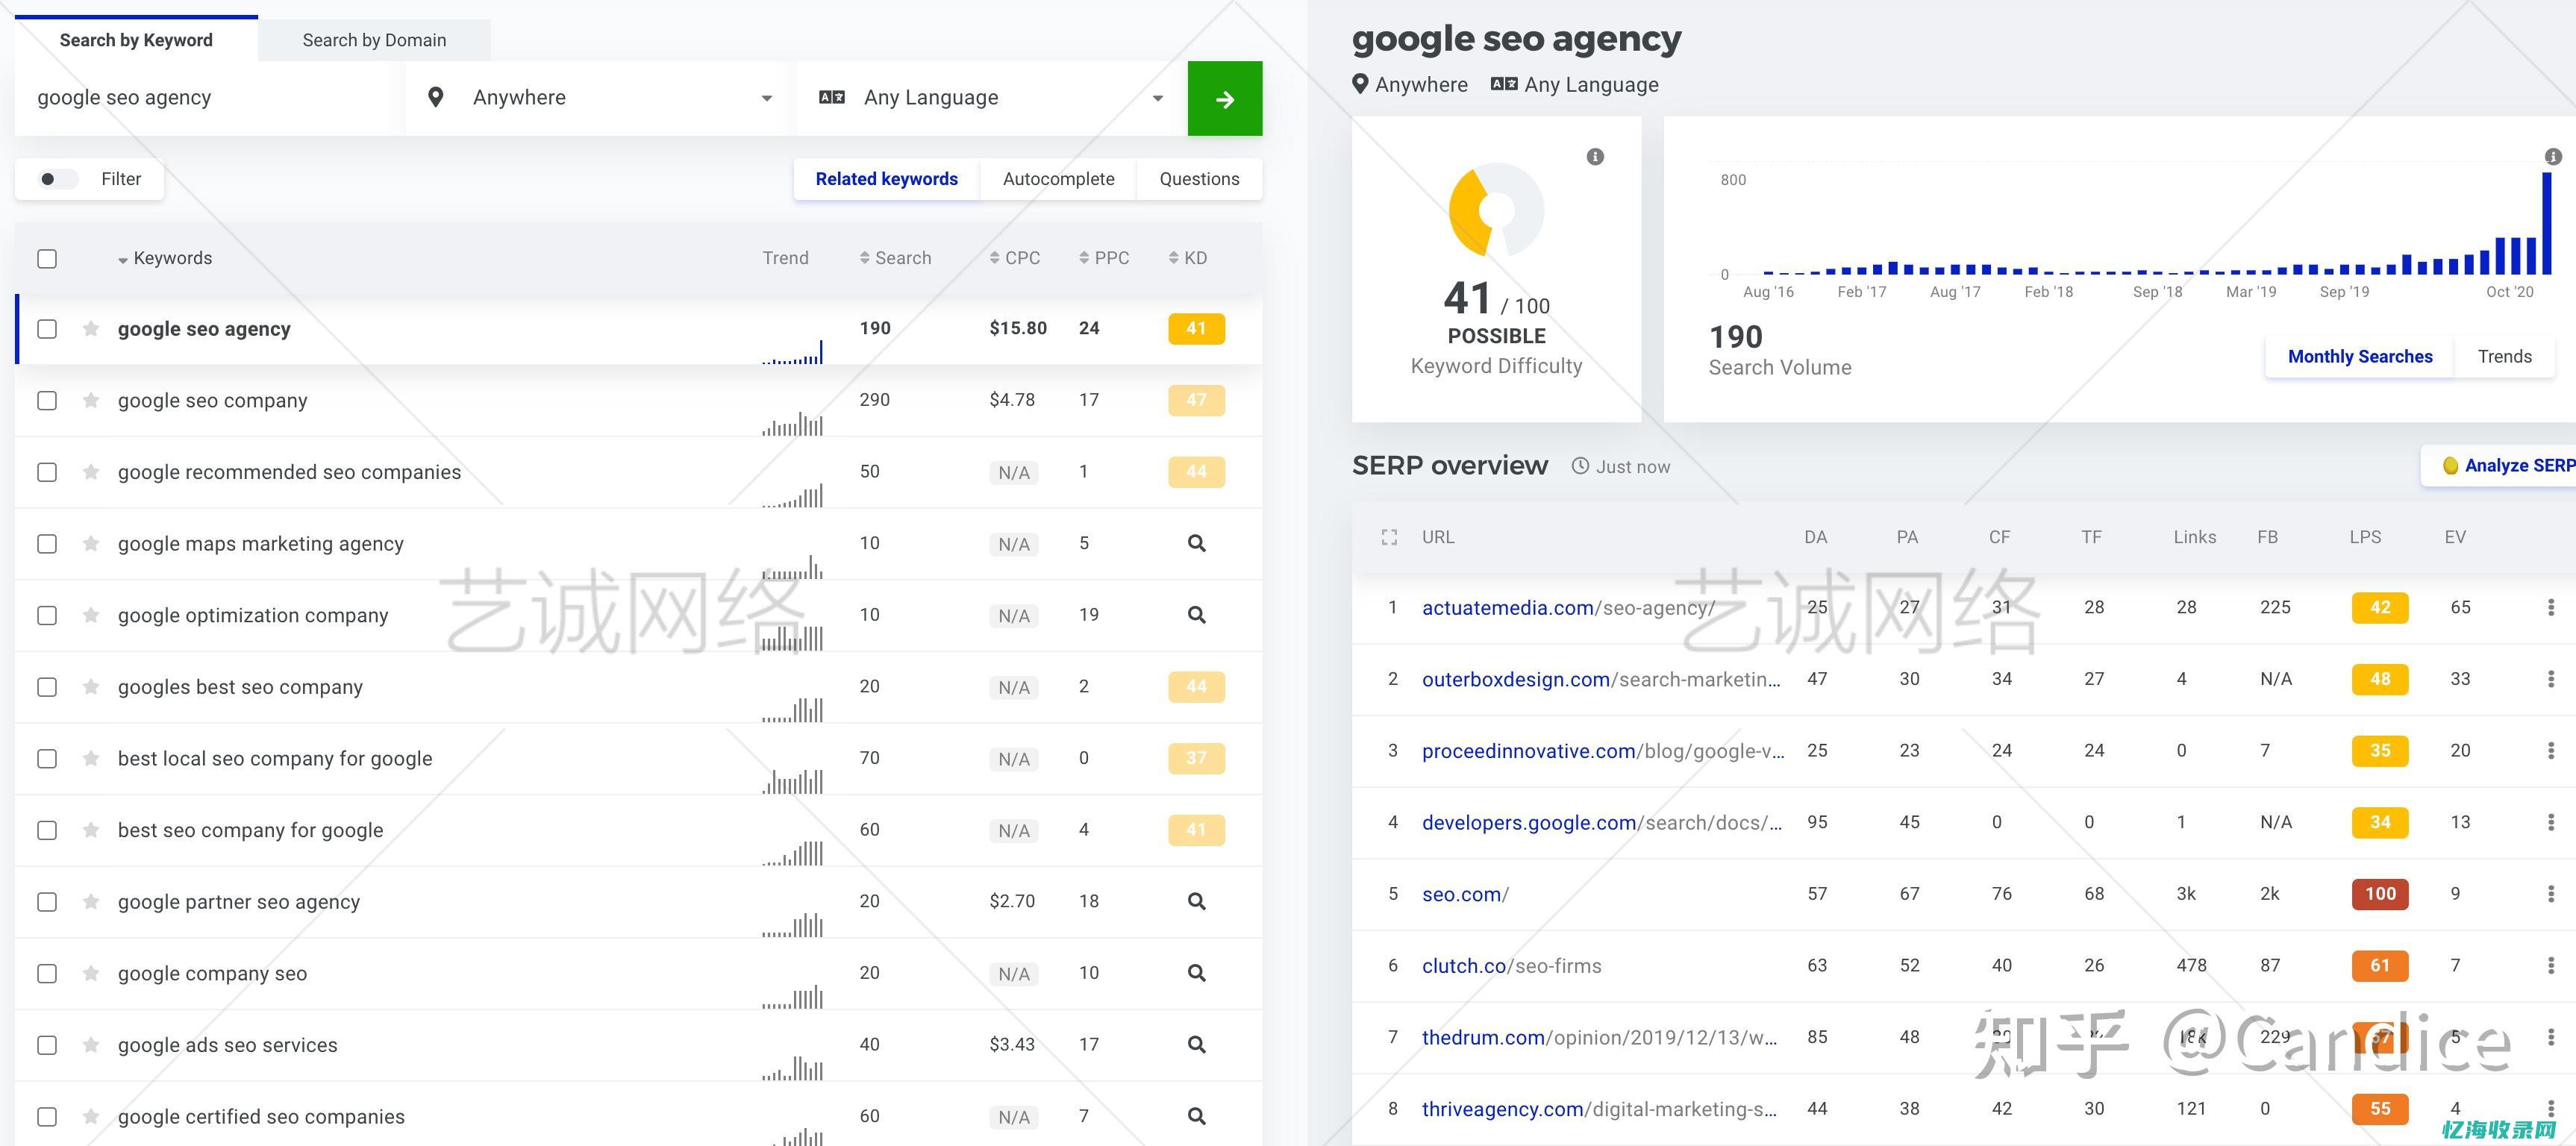The image size is (2576, 1146).
Task: Open seo.com link
Action: click(x=1465, y=895)
